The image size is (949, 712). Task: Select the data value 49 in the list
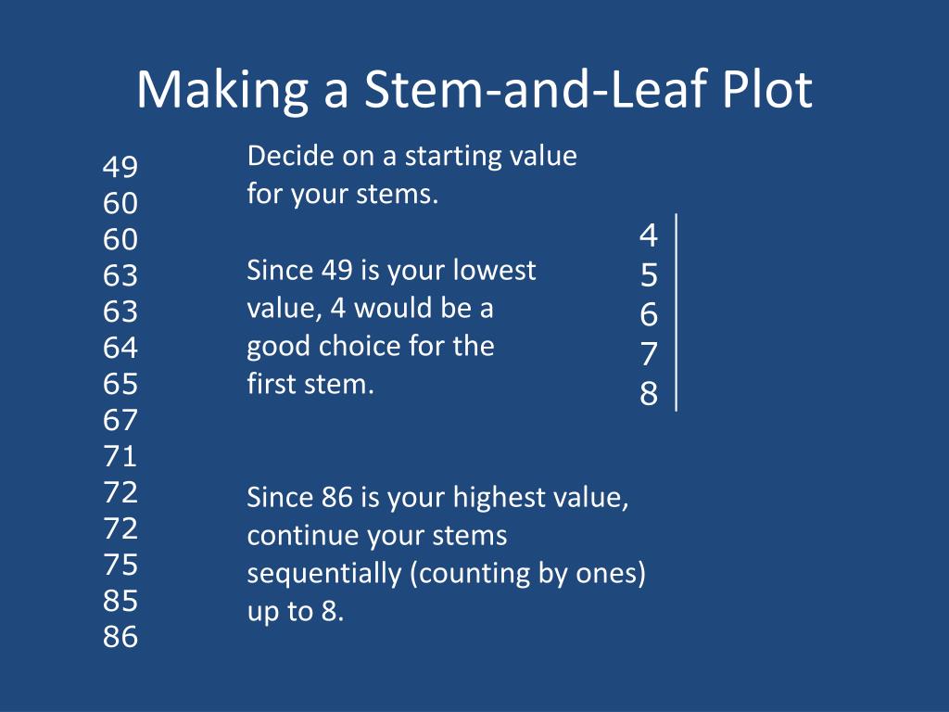tap(120, 167)
